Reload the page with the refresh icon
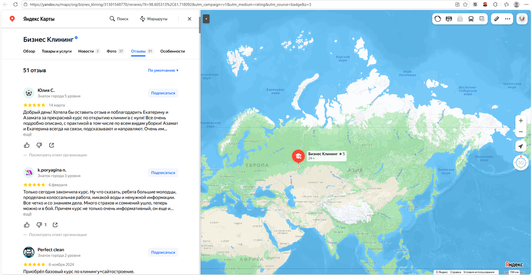The height and width of the screenshot is (275, 532). click(x=16, y=4)
